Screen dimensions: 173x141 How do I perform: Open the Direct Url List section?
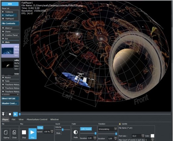10,99
